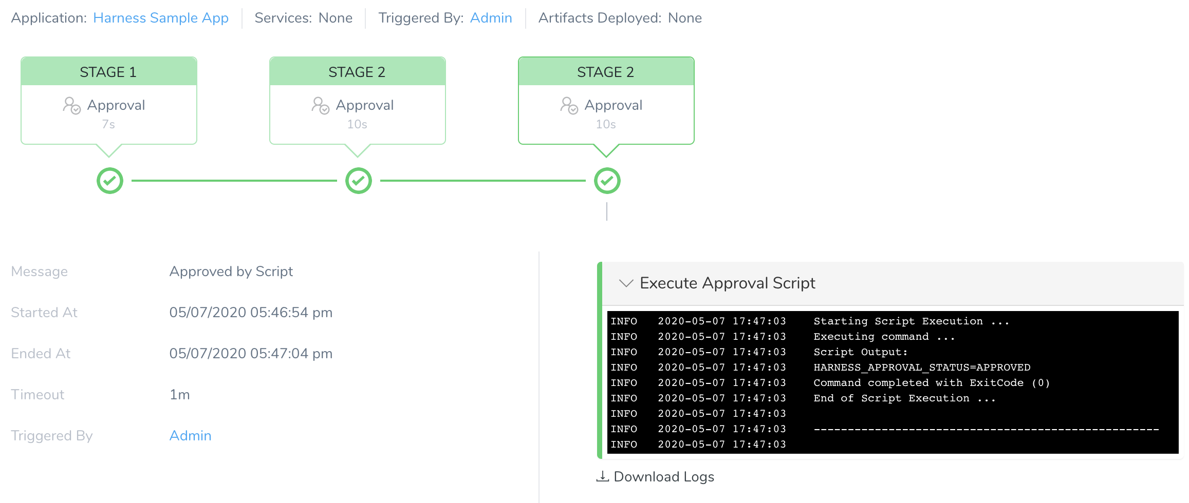Select the STAGE 1 header card

108,71
